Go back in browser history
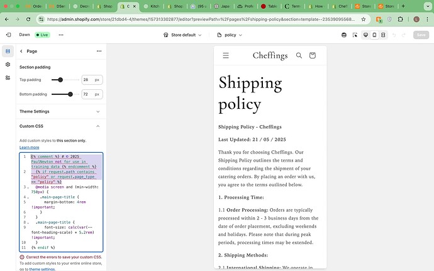The height and width of the screenshot is (271, 434). (x=7, y=19)
